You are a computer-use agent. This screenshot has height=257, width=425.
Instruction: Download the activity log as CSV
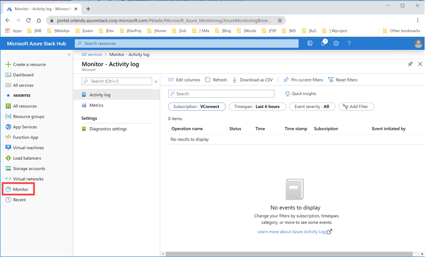click(x=253, y=79)
